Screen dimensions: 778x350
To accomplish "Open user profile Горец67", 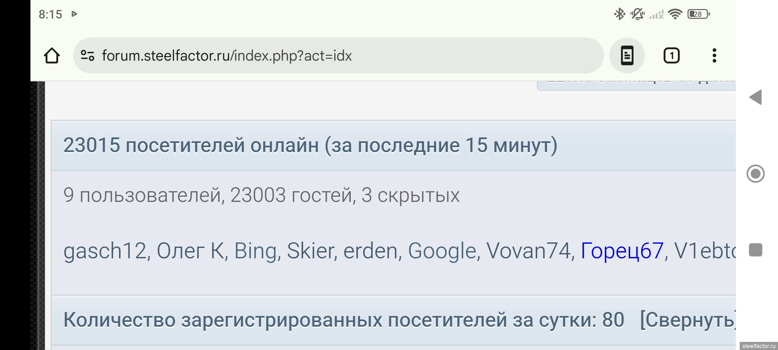I will click(x=622, y=251).
